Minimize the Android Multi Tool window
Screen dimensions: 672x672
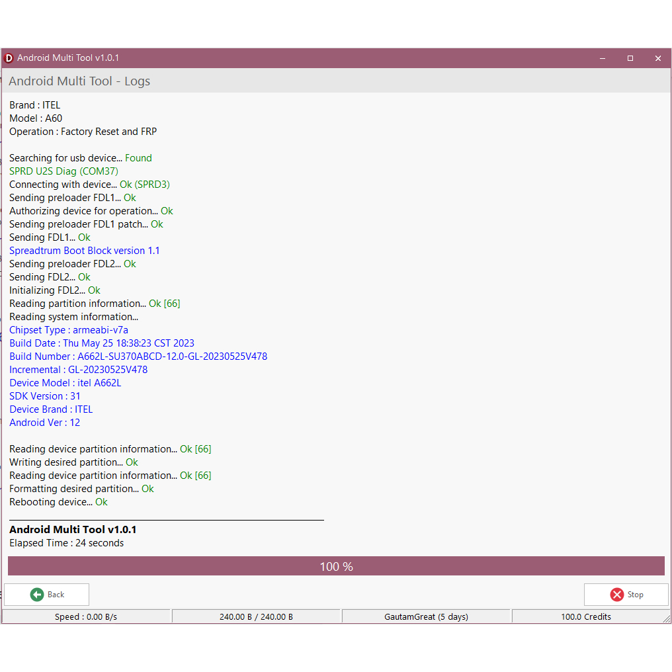[x=603, y=58]
